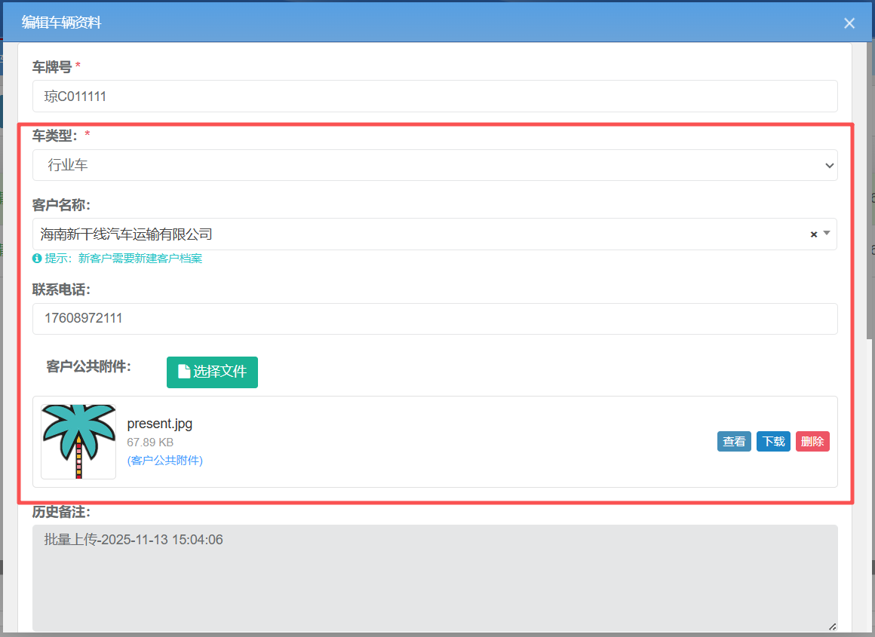
Task: Clear the selected customer with × icon
Action: point(814,234)
